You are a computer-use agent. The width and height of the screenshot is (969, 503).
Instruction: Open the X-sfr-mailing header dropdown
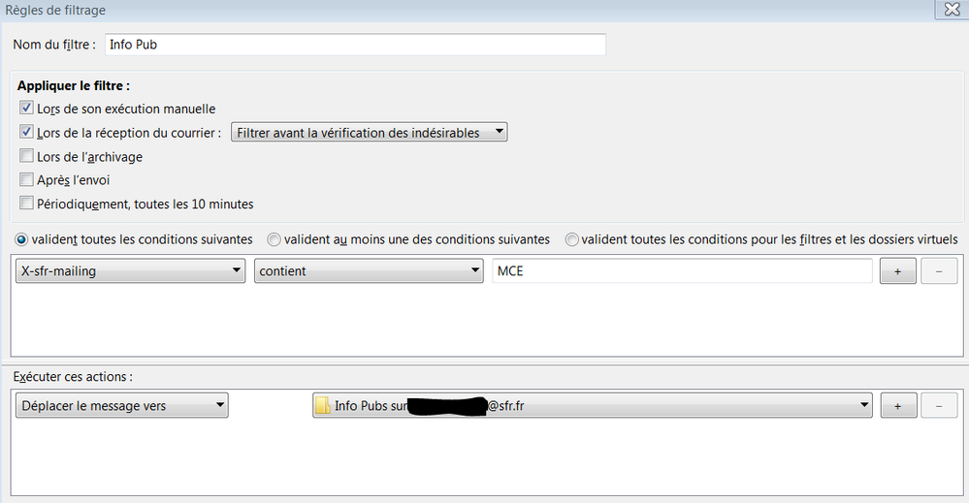(x=130, y=272)
